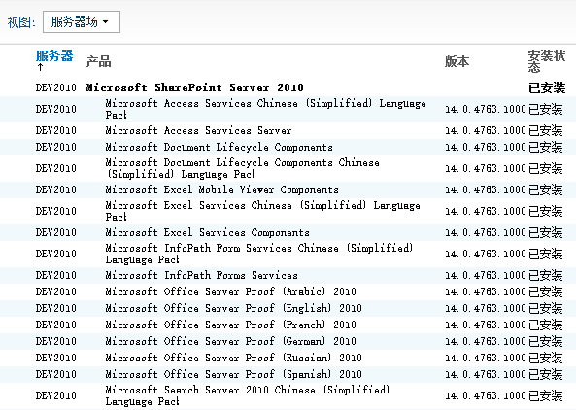This screenshot has height=410, width=576.
Task: Click the sort ascending arrow under 服务器
Action: (40, 67)
